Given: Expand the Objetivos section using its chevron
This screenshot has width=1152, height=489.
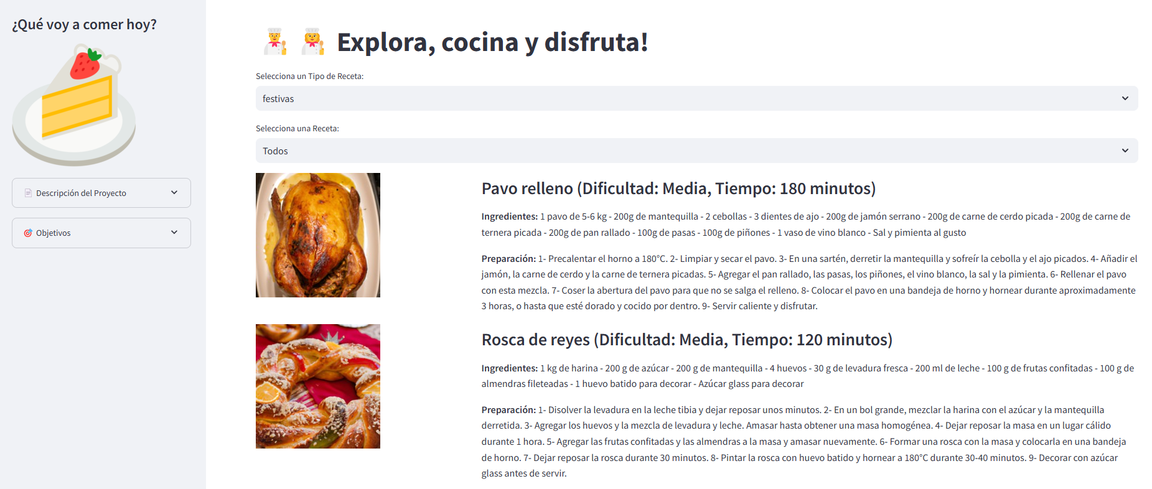Looking at the screenshot, I should tap(174, 233).
